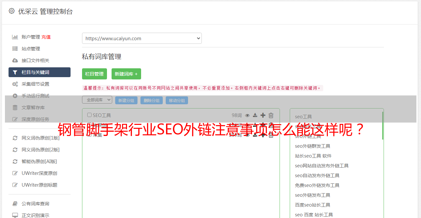Select keyword 'seo外链群发工具'
The image size is (421, 218).
click(312, 146)
